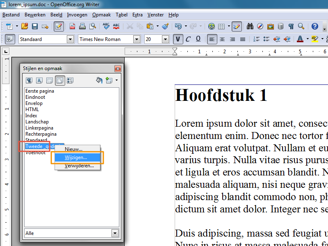Open paragraph style Standaard dropdown
This screenshot has width=328, height=246.
tap(70, 39)
